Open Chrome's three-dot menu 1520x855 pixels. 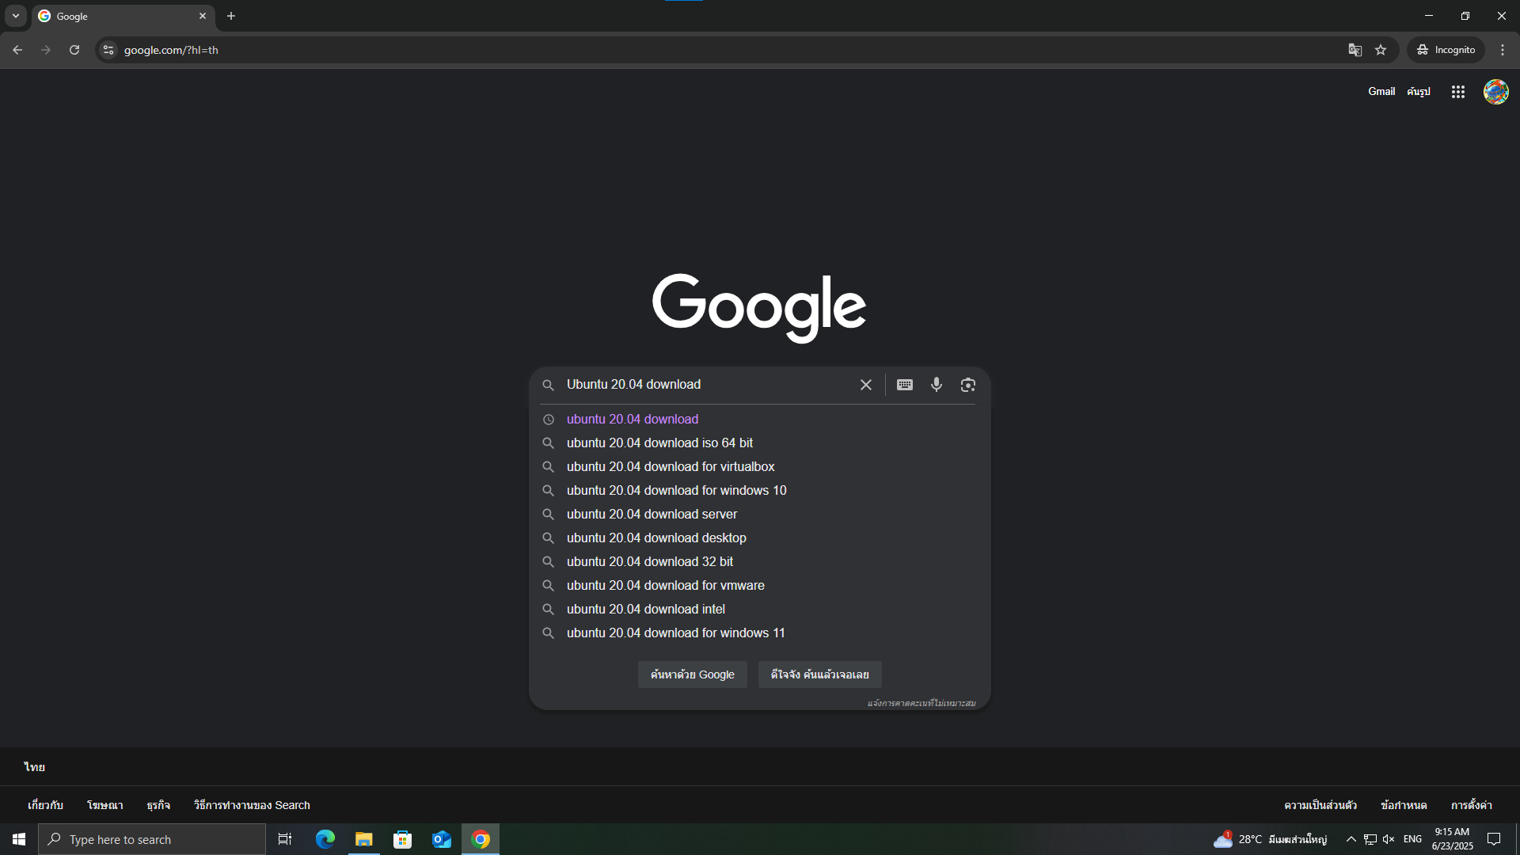(x=1503, y=50)
